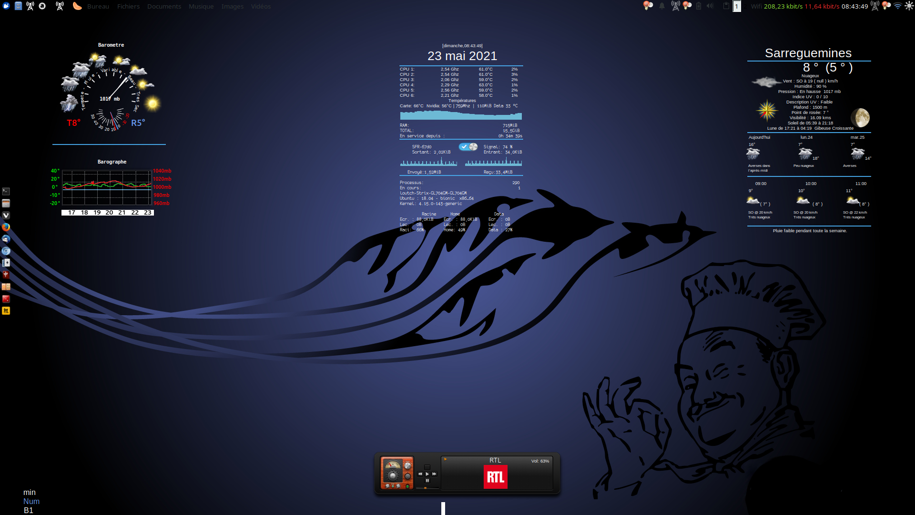Click the vintage tuner image in radio player
The image size is (915, 515).
pyautogui.click(x=397, y=473)
